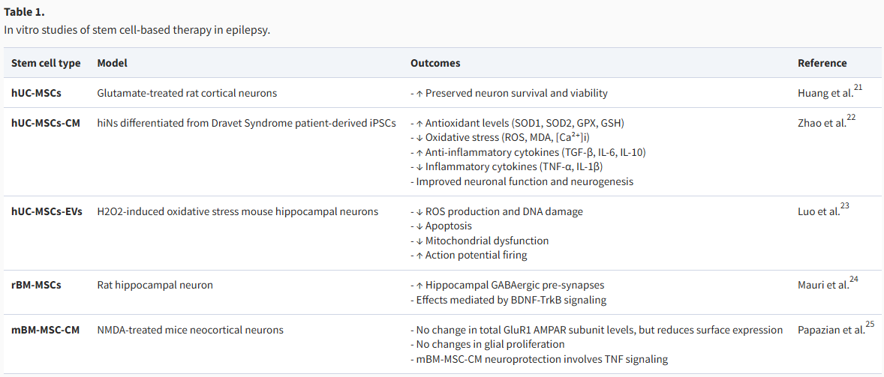This screenshot has height=377, width=884.
Task: Click the Rat hippocampal neuron model cell
Action: coord(155,286)
